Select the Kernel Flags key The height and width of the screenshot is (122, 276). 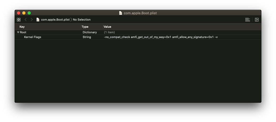pos(33,37)
